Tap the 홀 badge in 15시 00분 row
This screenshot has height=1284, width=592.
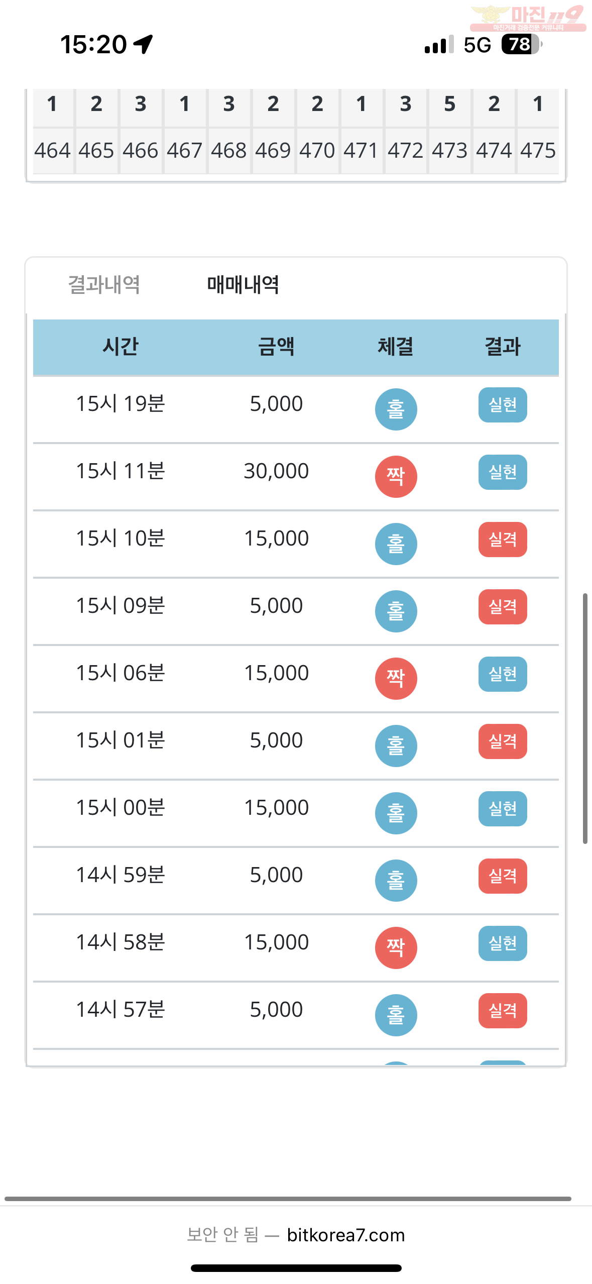[x=396, y=813]
